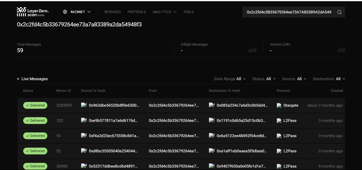Open the Source filter dropdown
Image resolution: width=362 pixels, height=170 pixels.
(x=294, y=79)
